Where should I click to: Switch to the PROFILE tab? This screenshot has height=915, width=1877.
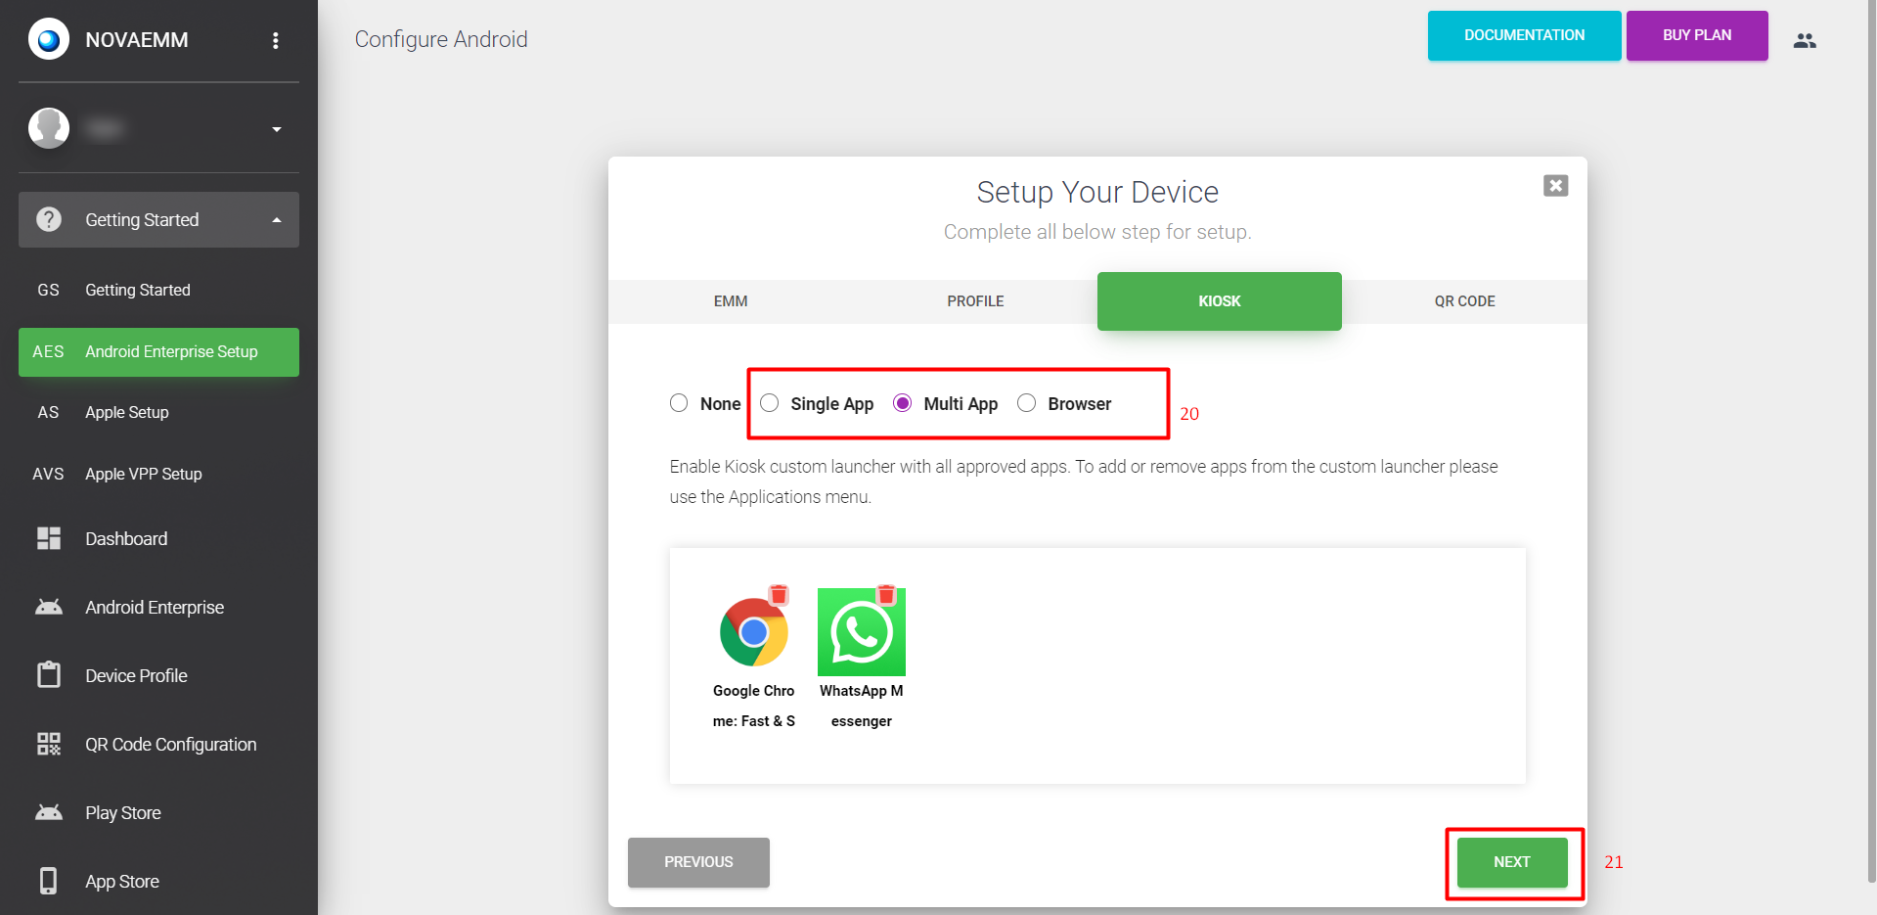[975, 301]
